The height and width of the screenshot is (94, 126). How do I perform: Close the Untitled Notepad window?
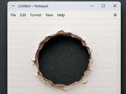(115, 6)
